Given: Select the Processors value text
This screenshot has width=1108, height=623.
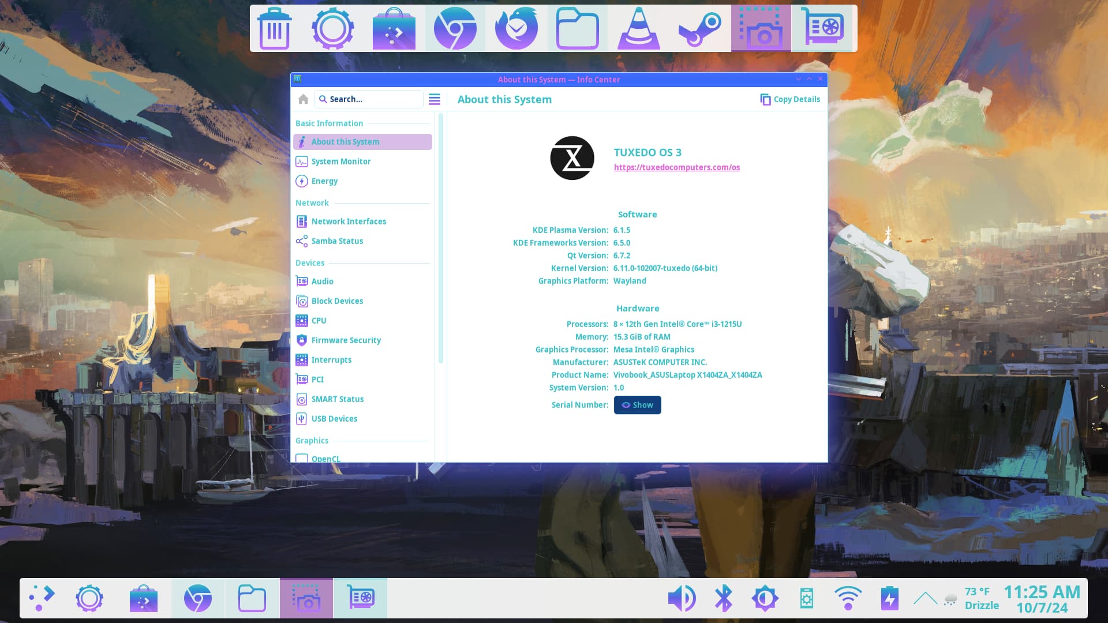Looking at the screenshot, I should pos(677,324).
